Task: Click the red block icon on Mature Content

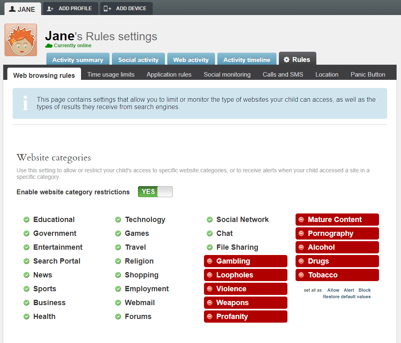Action: [301, 220]
